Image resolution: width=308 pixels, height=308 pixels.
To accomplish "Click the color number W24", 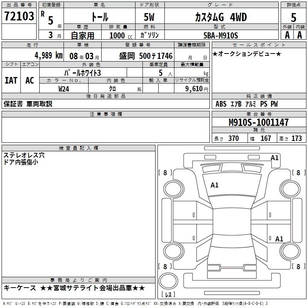I will (64, 89).
